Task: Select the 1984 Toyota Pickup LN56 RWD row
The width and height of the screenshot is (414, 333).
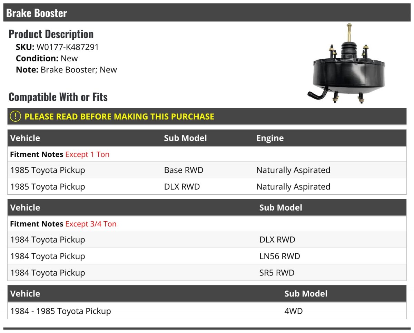Action: tap(207, 256)
